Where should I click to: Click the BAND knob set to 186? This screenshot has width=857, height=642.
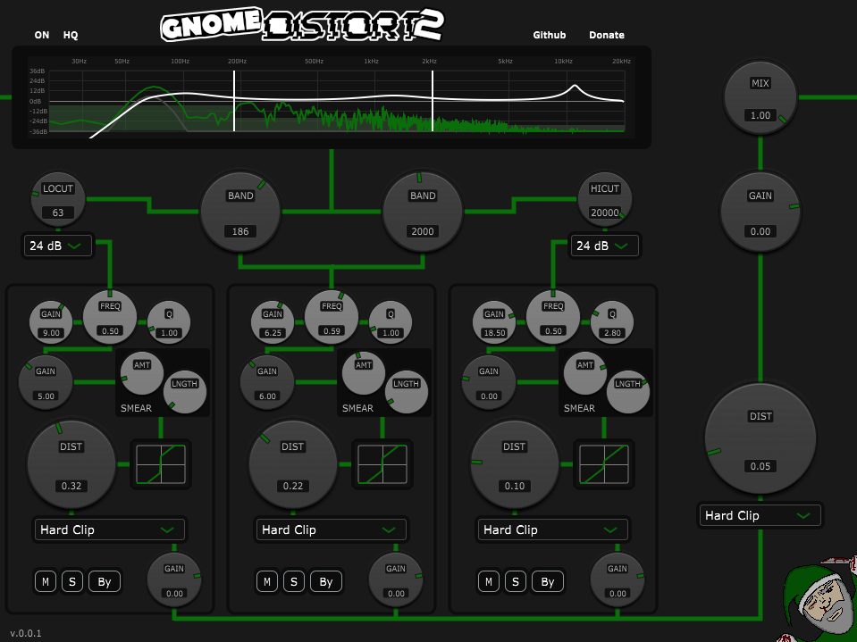(240, 212)
